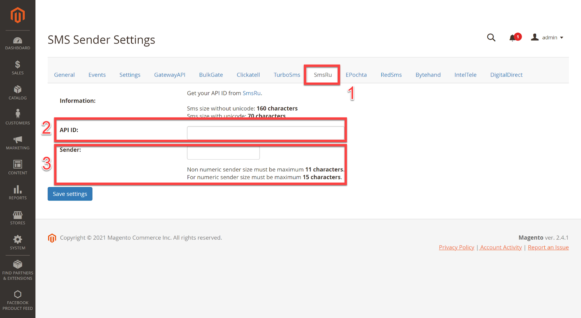The height and width of the screenshot is (318, 581).
Task: Open the Reports menu in the sidebar
Action: 17,193
